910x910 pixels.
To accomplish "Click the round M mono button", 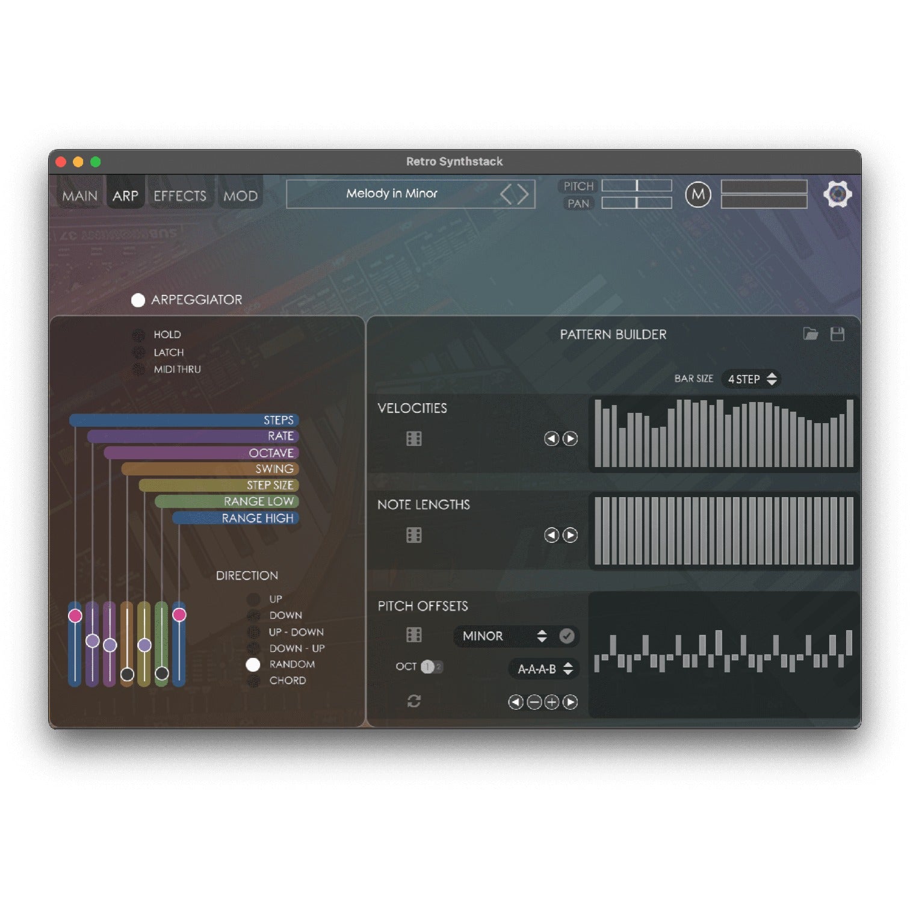I will [698, 194].
